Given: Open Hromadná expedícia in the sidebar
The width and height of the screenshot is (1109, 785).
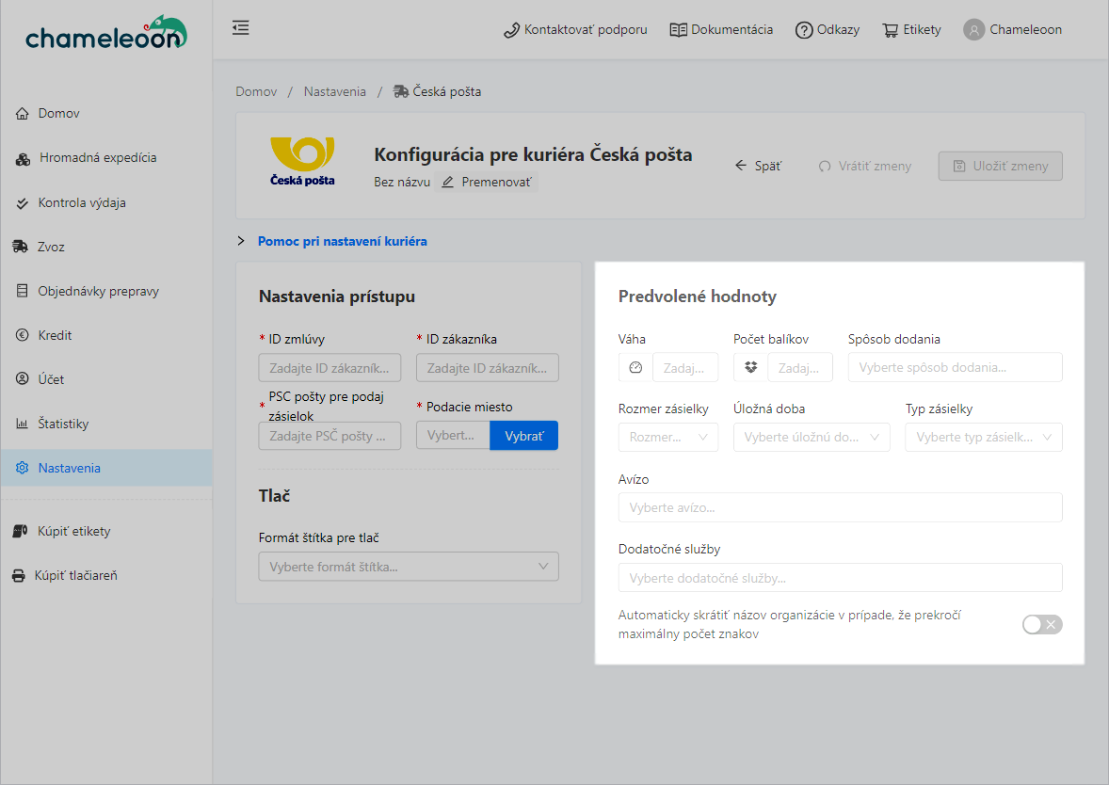Looking at the screenshot, I should click(x=97, y=158).
